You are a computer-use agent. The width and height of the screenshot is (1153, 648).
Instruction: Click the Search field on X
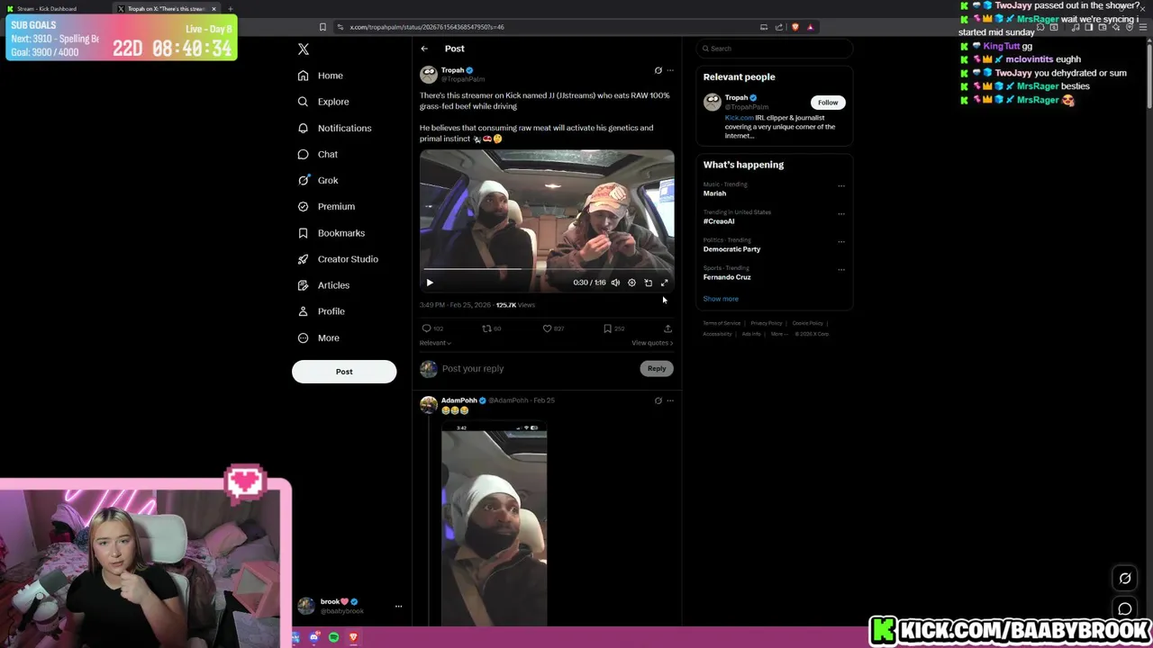pyautogui.click(x=775, y=49)
